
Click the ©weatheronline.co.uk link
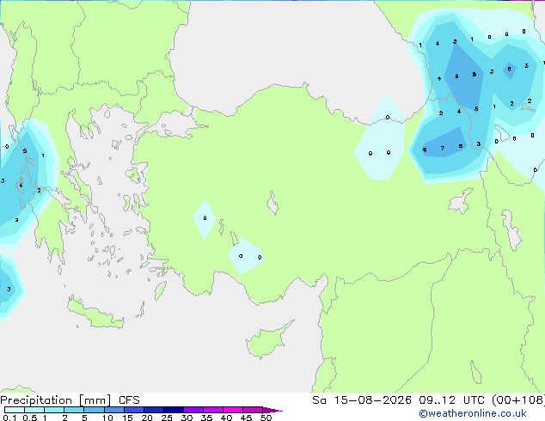[473, 413]
